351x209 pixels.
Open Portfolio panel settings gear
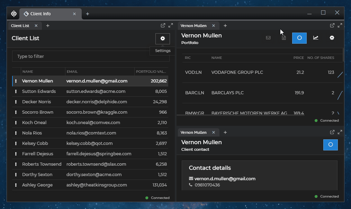(x=332, y=38)
